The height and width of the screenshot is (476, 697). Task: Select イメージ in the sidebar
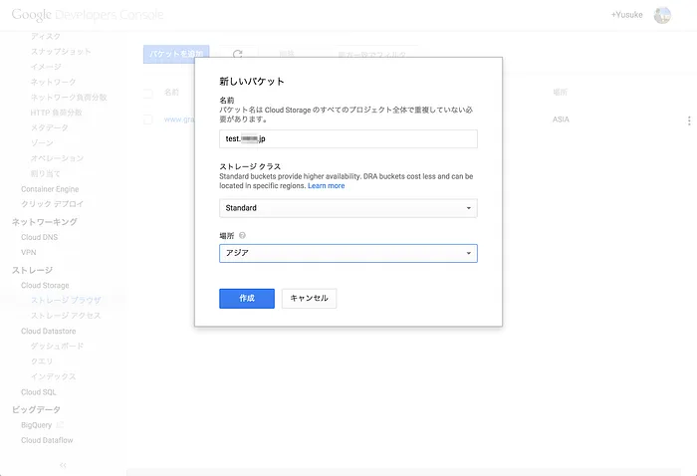pyautogui.click(x=46, y=67)
